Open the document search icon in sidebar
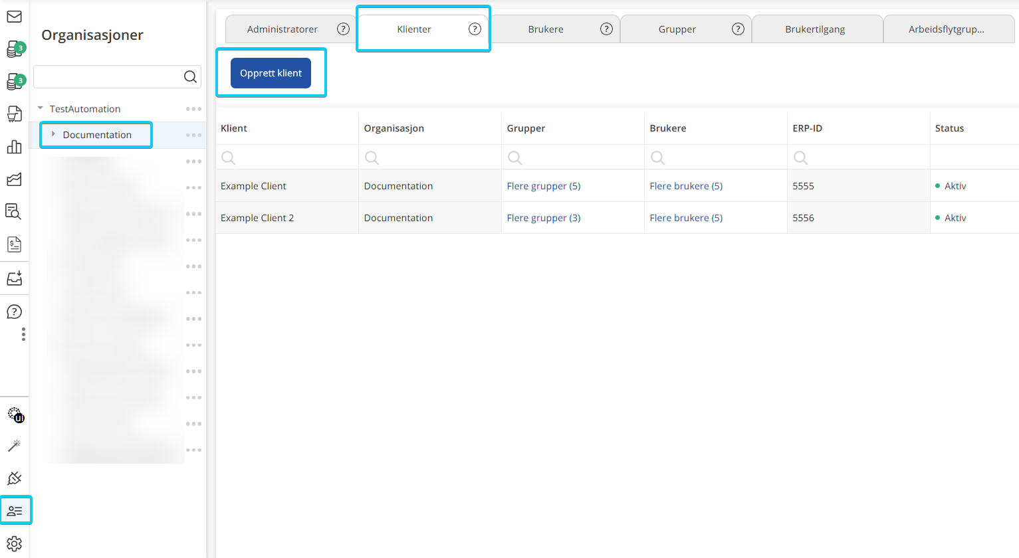Image resolution: width=1019 pixels, height=558 pixels. (14, 212)
